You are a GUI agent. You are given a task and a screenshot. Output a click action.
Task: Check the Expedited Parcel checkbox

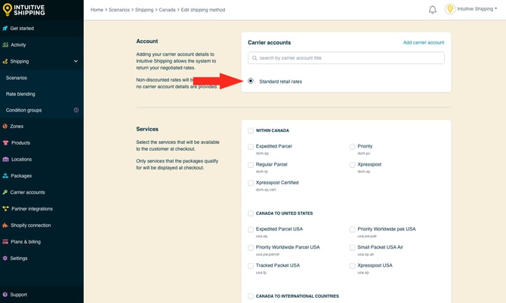click(251, 146)
